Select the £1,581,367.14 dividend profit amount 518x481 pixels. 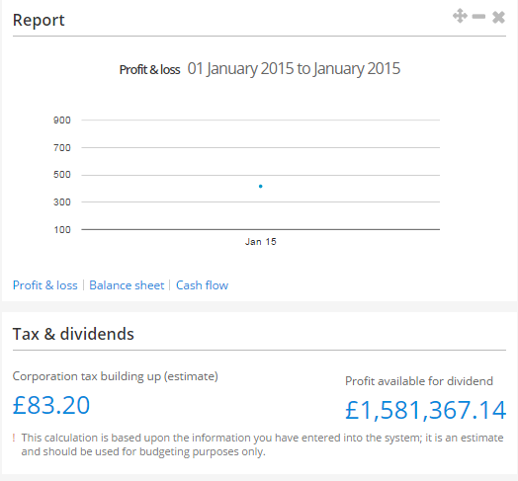point(425,410)
